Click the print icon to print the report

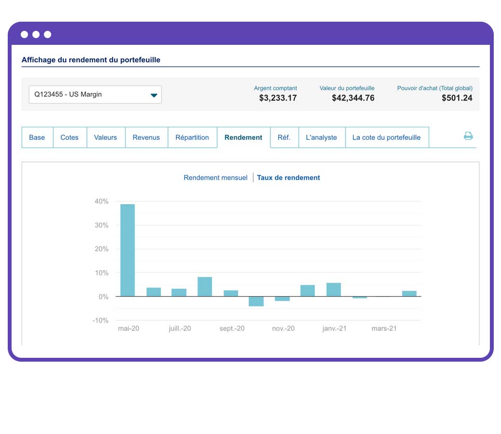468,136
